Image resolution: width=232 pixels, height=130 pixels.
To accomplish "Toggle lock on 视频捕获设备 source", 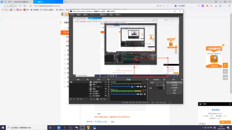I will pyautogui.click(x=108, y=82).
